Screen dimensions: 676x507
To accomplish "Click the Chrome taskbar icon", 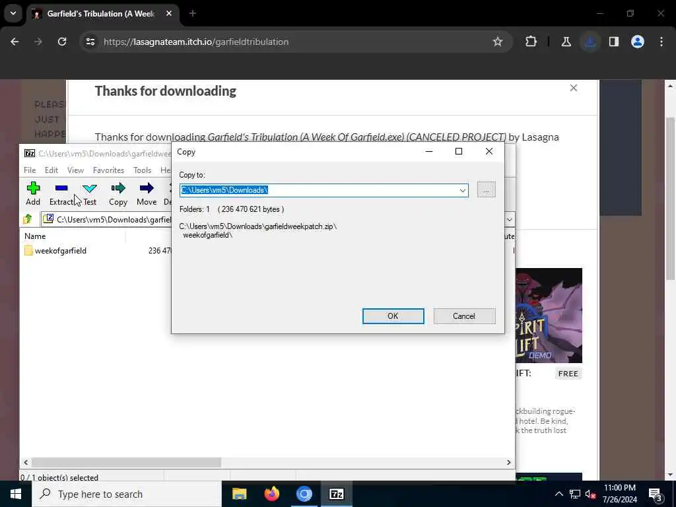I will (x=304, y=494).
